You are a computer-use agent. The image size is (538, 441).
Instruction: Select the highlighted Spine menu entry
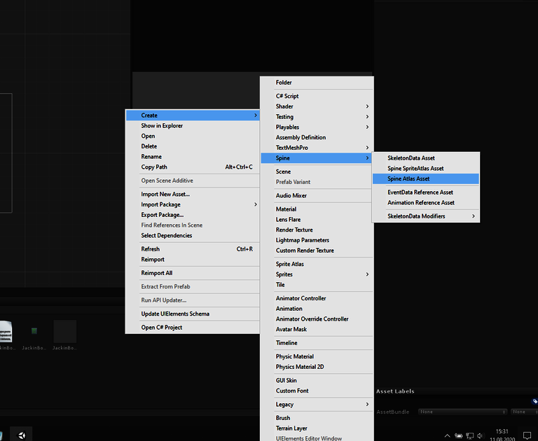coord(317,157)
